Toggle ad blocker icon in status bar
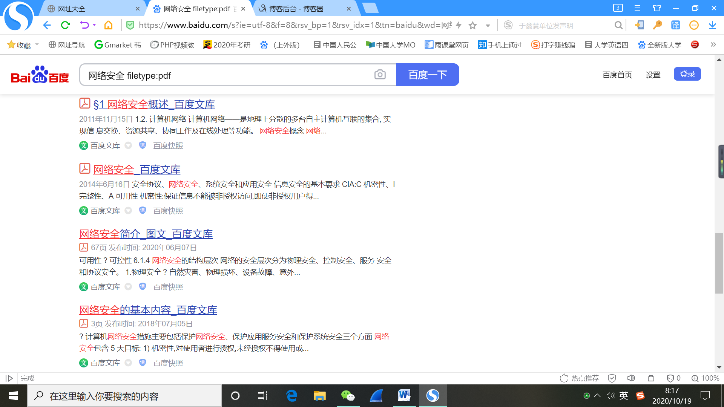Screen dimensions: 724x407 670,378
